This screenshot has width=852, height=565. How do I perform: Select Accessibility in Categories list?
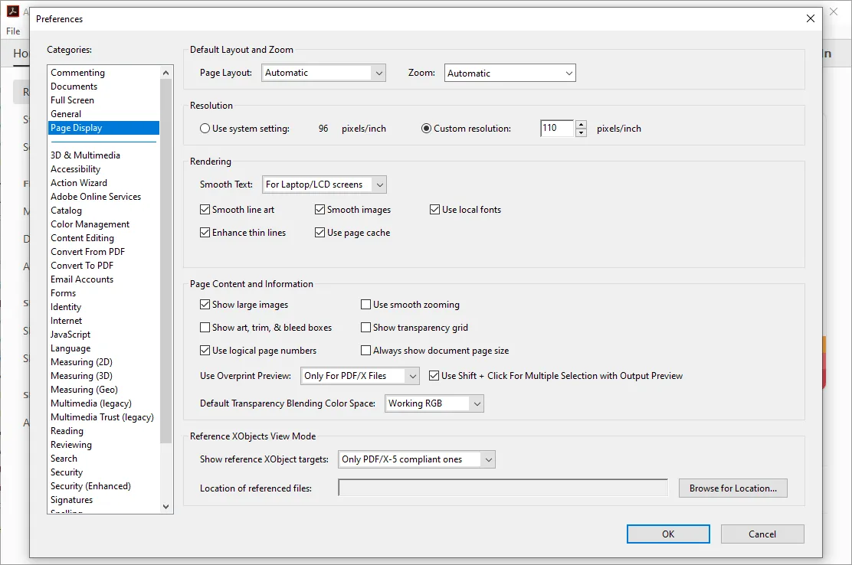(75, 169)
